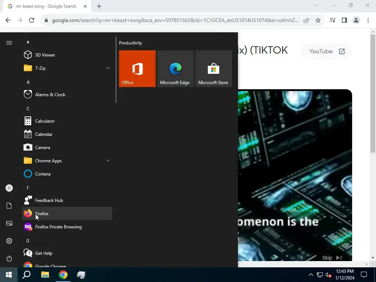The image size is (376, 282).
Task: Follow the YouTube external link
Action: point(326,51)
